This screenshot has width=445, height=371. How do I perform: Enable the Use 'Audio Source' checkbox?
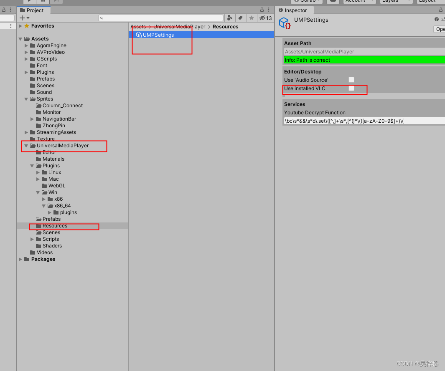[x=351, y=80]
